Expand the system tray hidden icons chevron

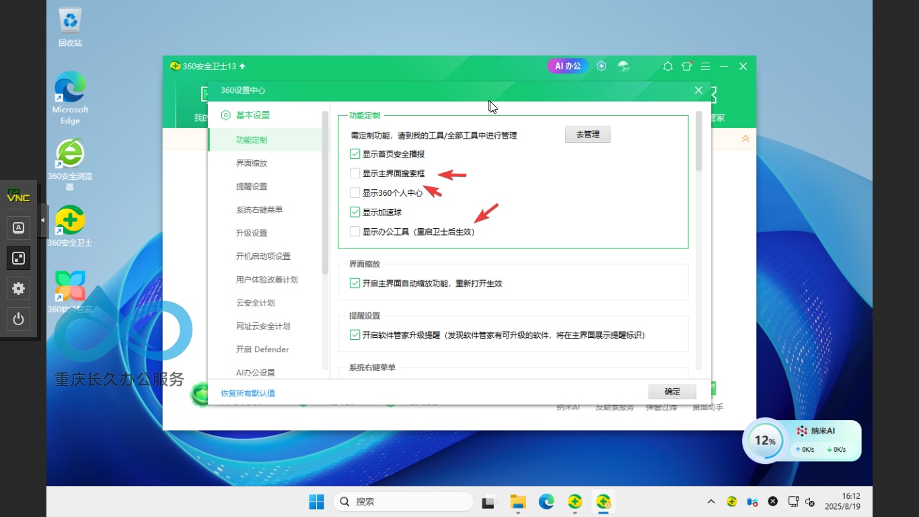coord(710,502)
